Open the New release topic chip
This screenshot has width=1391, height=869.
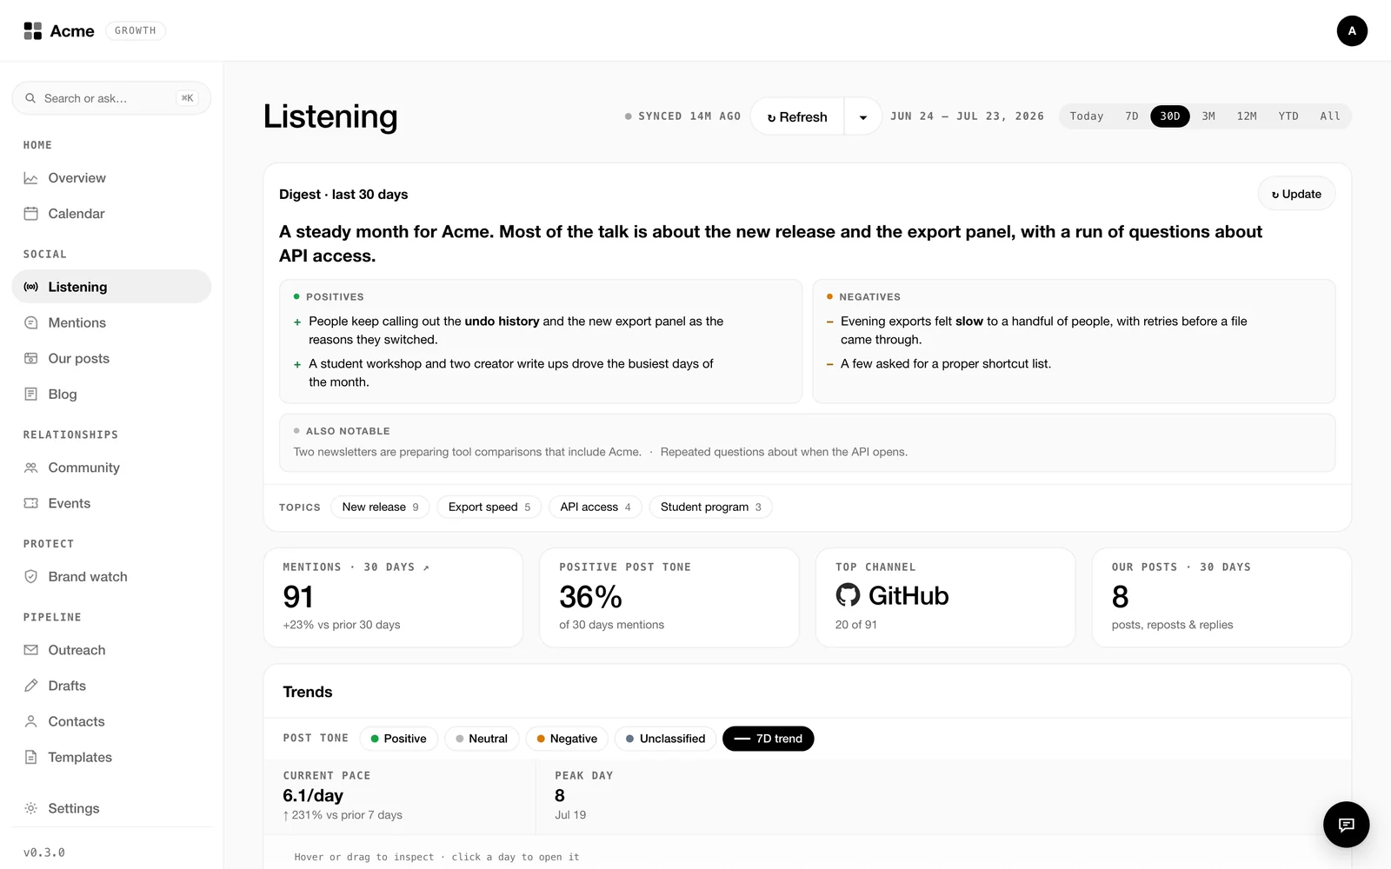click(x=380, y=507)
